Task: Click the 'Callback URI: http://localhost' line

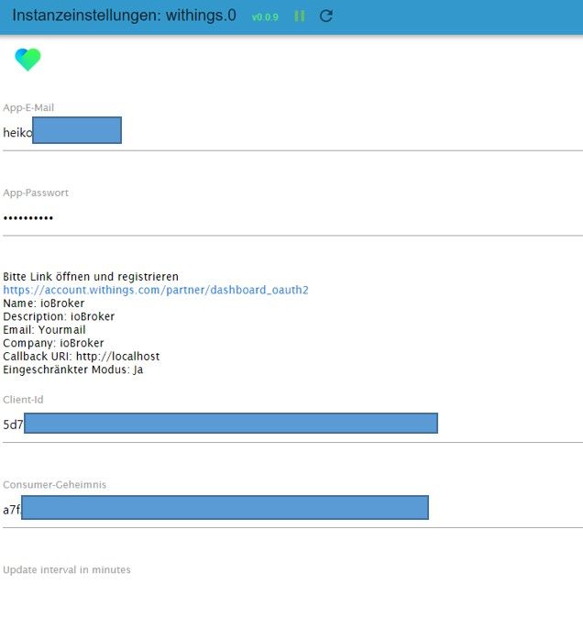Action: [x=82, y=357]
